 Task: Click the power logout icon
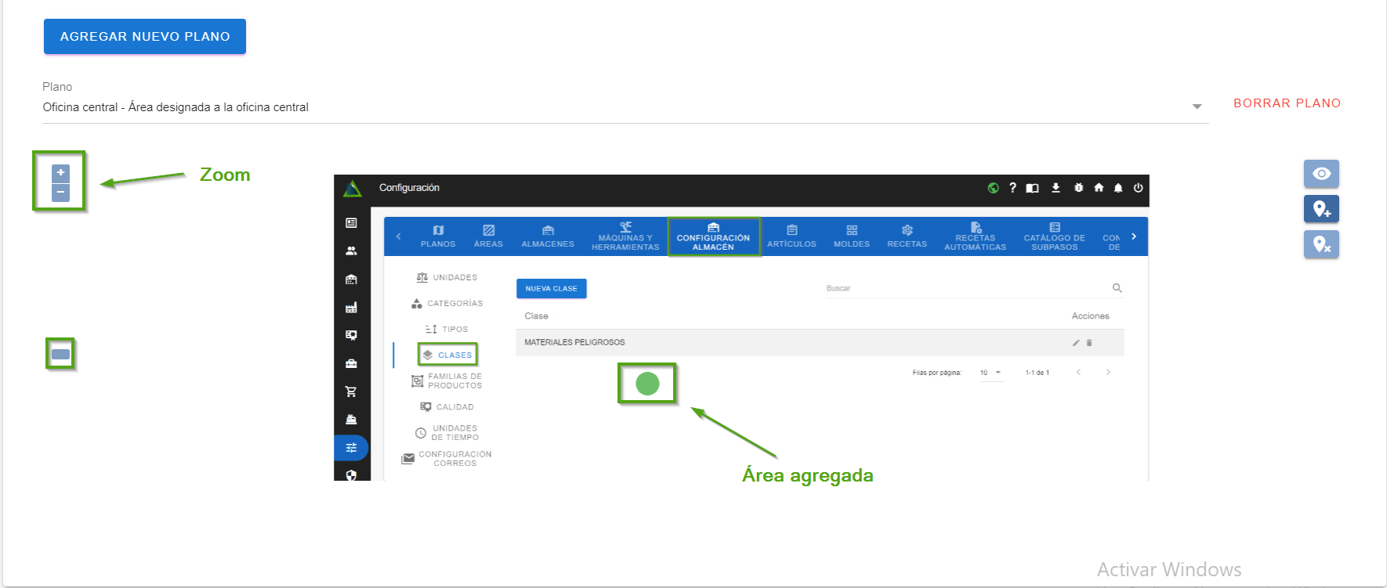[x=1138, y=188]
